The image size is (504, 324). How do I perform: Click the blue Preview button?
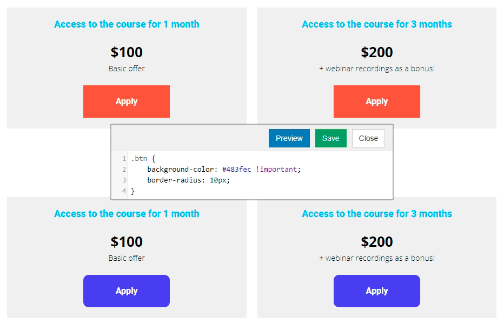[x=289, y=138]
